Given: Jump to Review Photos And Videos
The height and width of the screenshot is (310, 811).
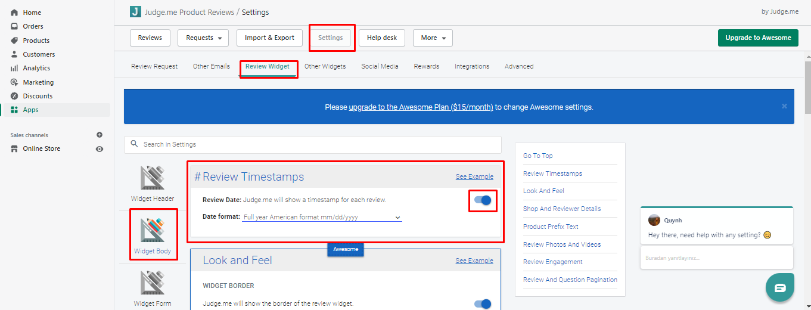Looking at the screenshot, I should tap(562, 244).
